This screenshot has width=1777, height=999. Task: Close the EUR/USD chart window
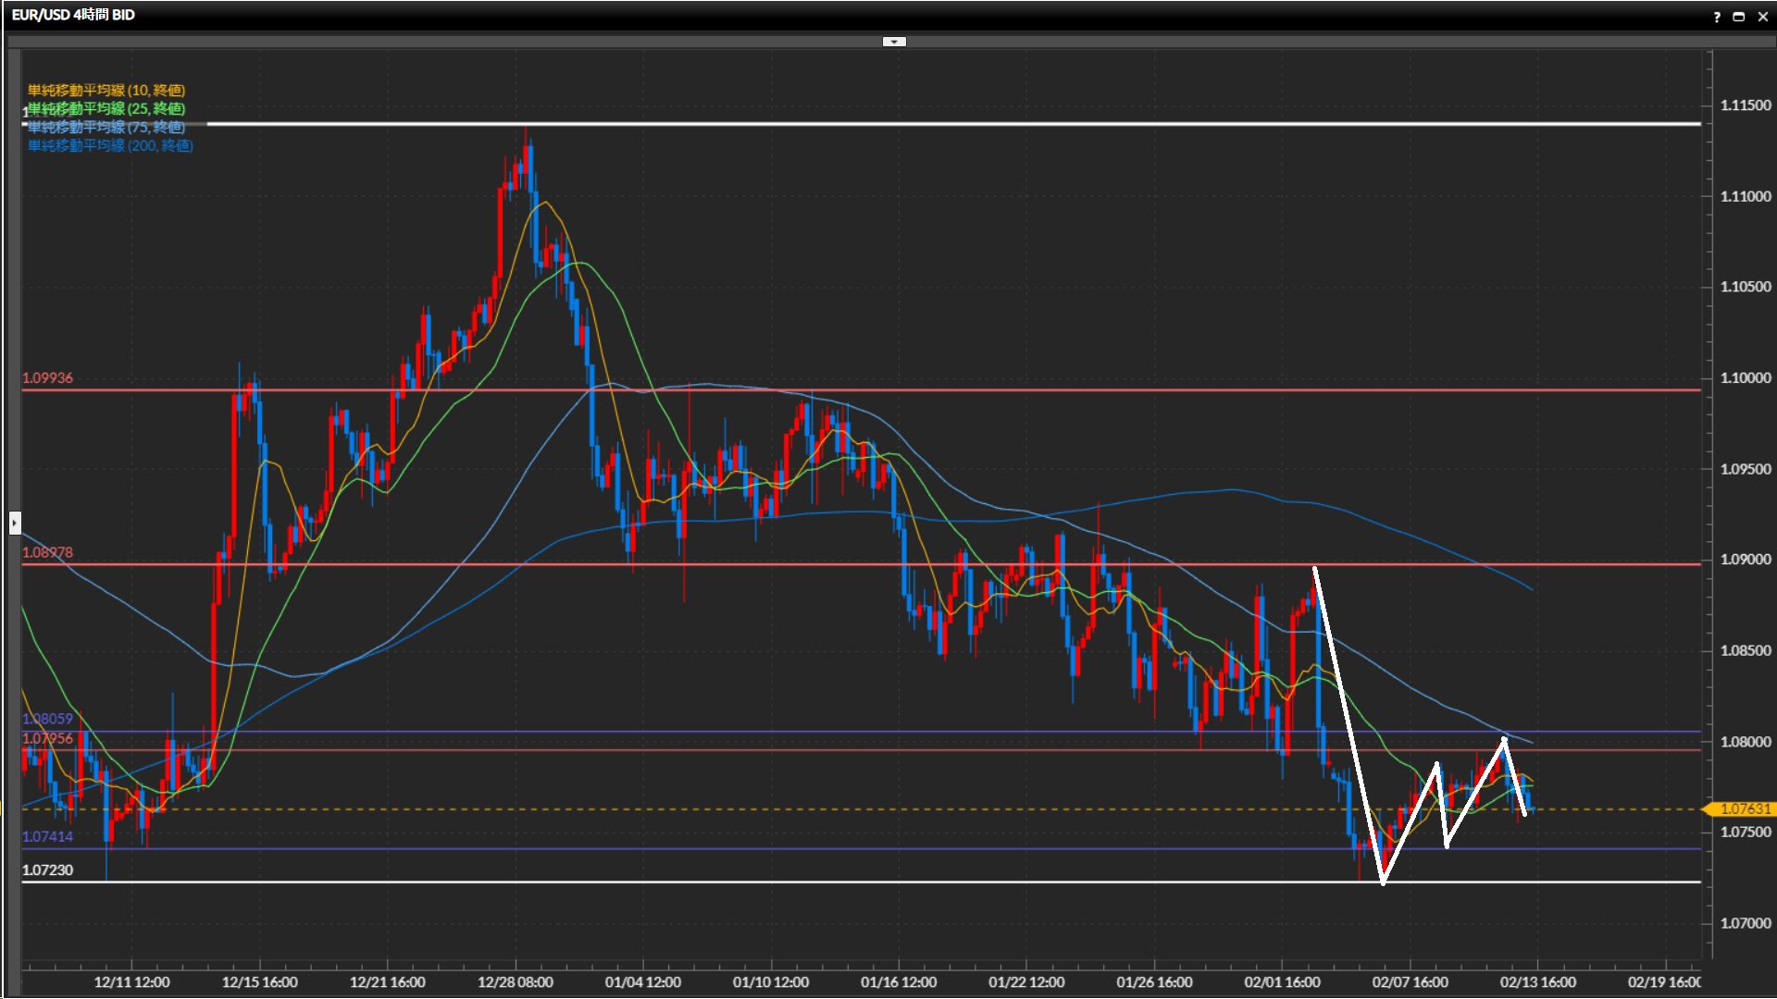[1762, 17]
